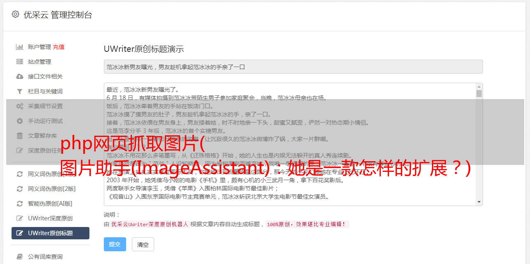The image size is (530, 264).
Task: Click the refresh icon beside 同义词伪原创[2版]
Action: click(x=19, y=189)
